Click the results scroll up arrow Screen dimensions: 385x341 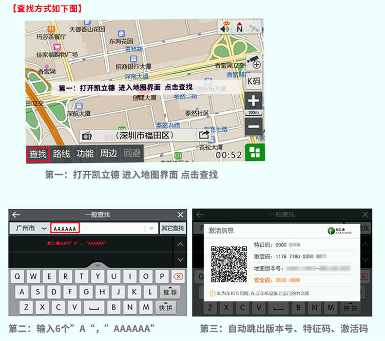181,245
